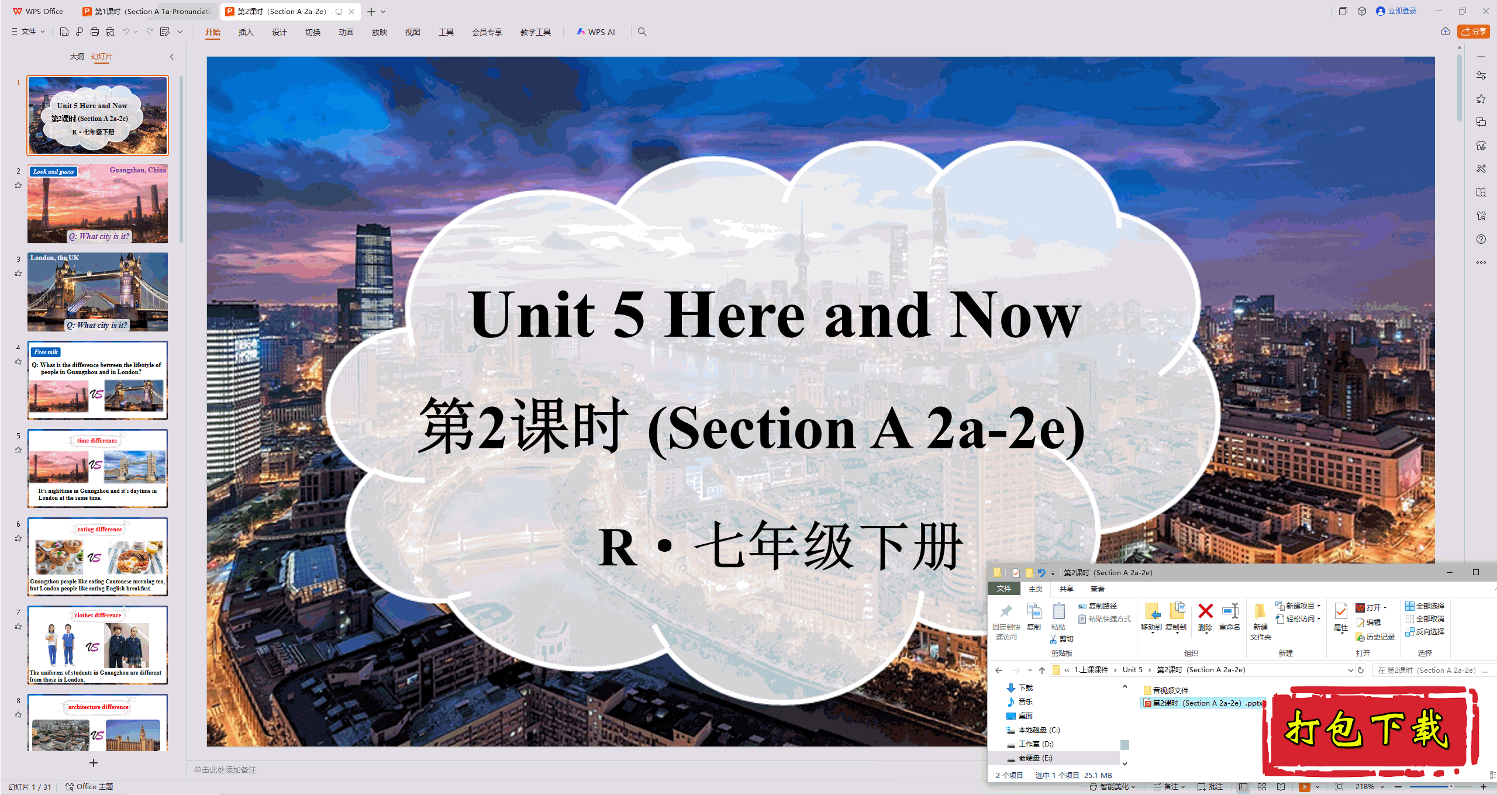The width and height of the screenshot is (1497, 795).
Task: Click the 立即登录 login button
Action: pyautogui.click(x=1396, y=11)
